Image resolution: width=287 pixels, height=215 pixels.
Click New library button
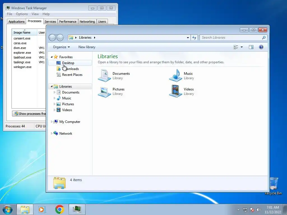[x=87, y=47]
